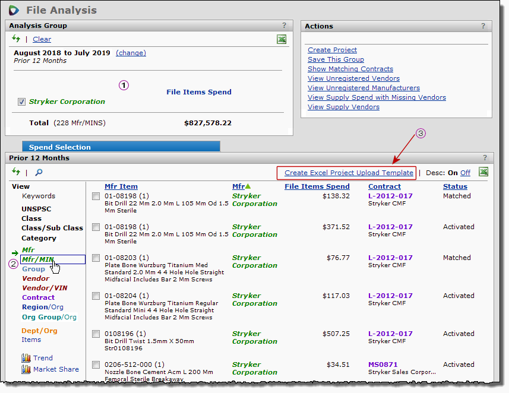Click the refresh arrows icon in Analysis Group
Image resolution: width=509 pixels, height=393 pixels.
click(x=16, y=39)
